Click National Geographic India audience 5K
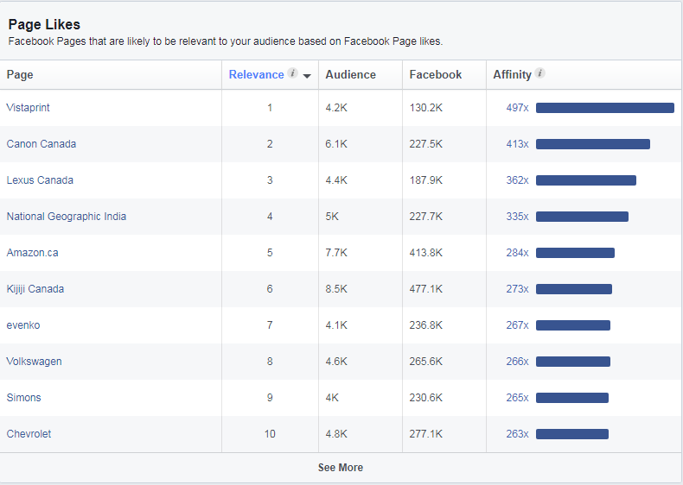Screen dimensions: 683x485 (332, 217)
